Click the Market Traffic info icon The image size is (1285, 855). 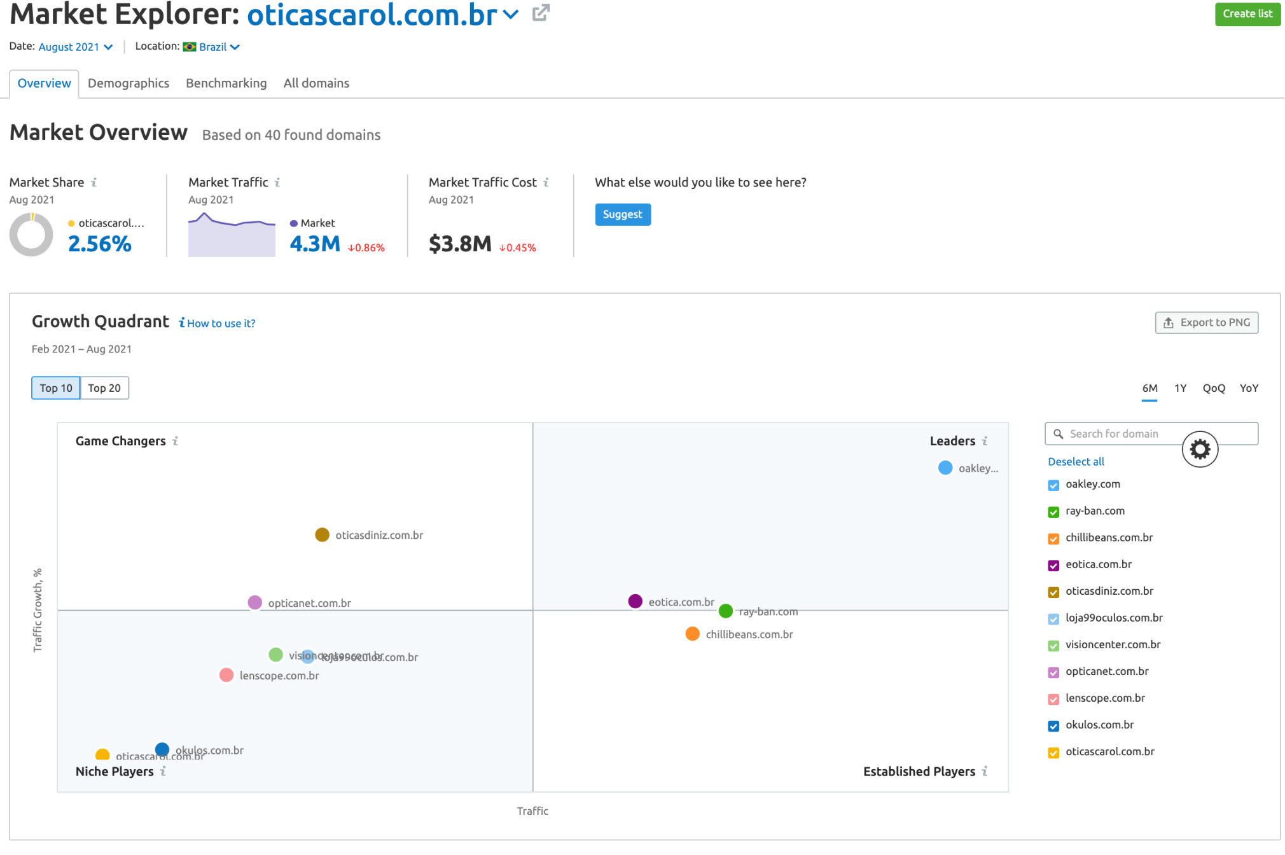pyautogui.click(x=277, y=183)
